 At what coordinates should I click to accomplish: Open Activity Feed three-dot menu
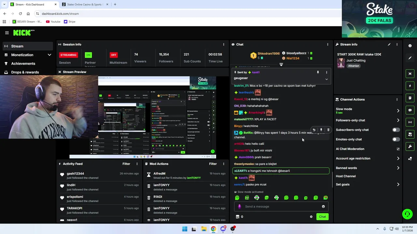(x=137, y=164)
